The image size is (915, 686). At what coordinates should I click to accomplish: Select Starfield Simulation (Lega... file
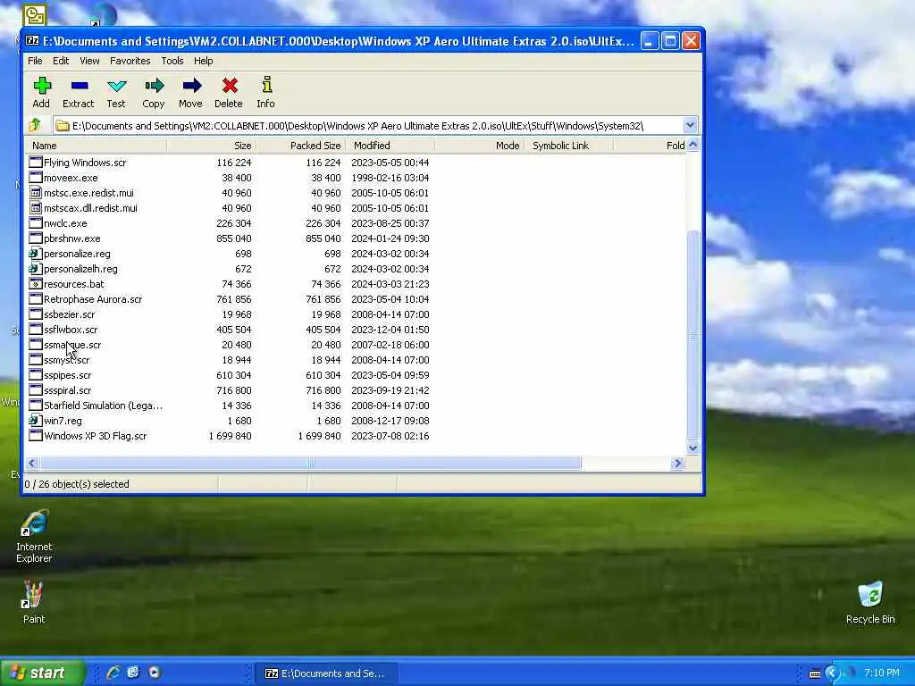coord(103,405)
